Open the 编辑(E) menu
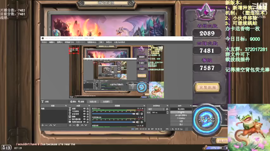 click(52, 42)
